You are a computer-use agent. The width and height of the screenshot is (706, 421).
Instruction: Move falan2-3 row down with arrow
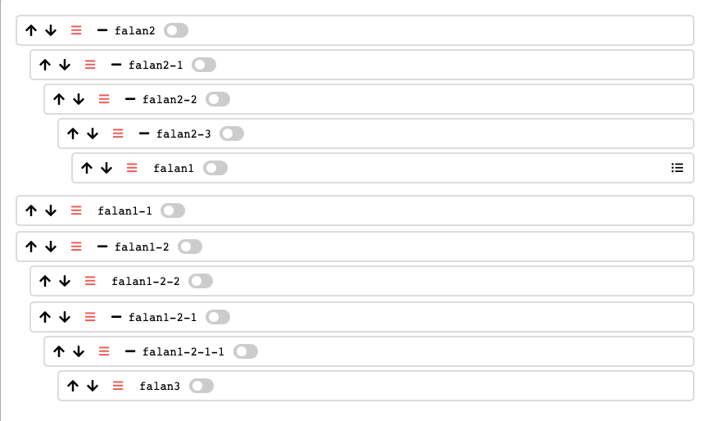[93, 134]
